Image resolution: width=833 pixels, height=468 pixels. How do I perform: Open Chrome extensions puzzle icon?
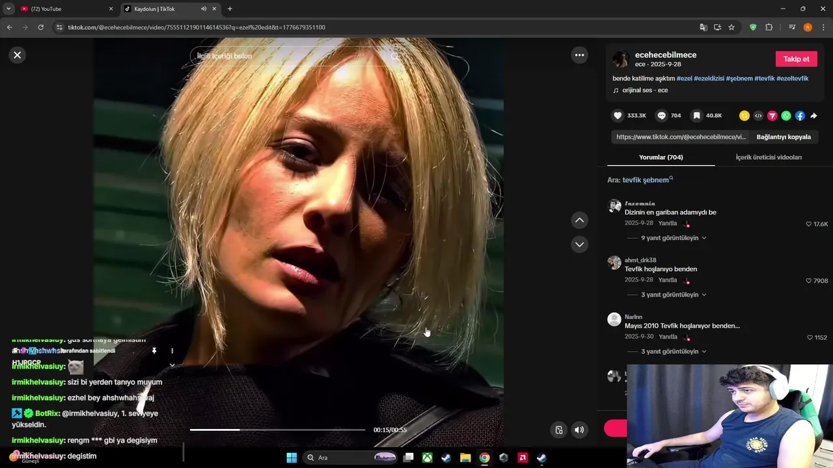[x=769, y=27]
